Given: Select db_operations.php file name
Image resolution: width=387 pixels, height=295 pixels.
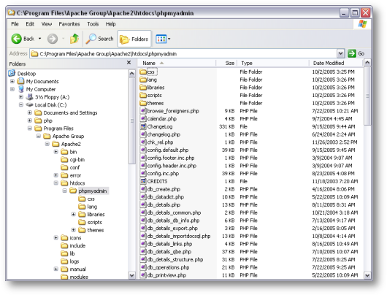Looking at the screenshot, I should (168, 267).
